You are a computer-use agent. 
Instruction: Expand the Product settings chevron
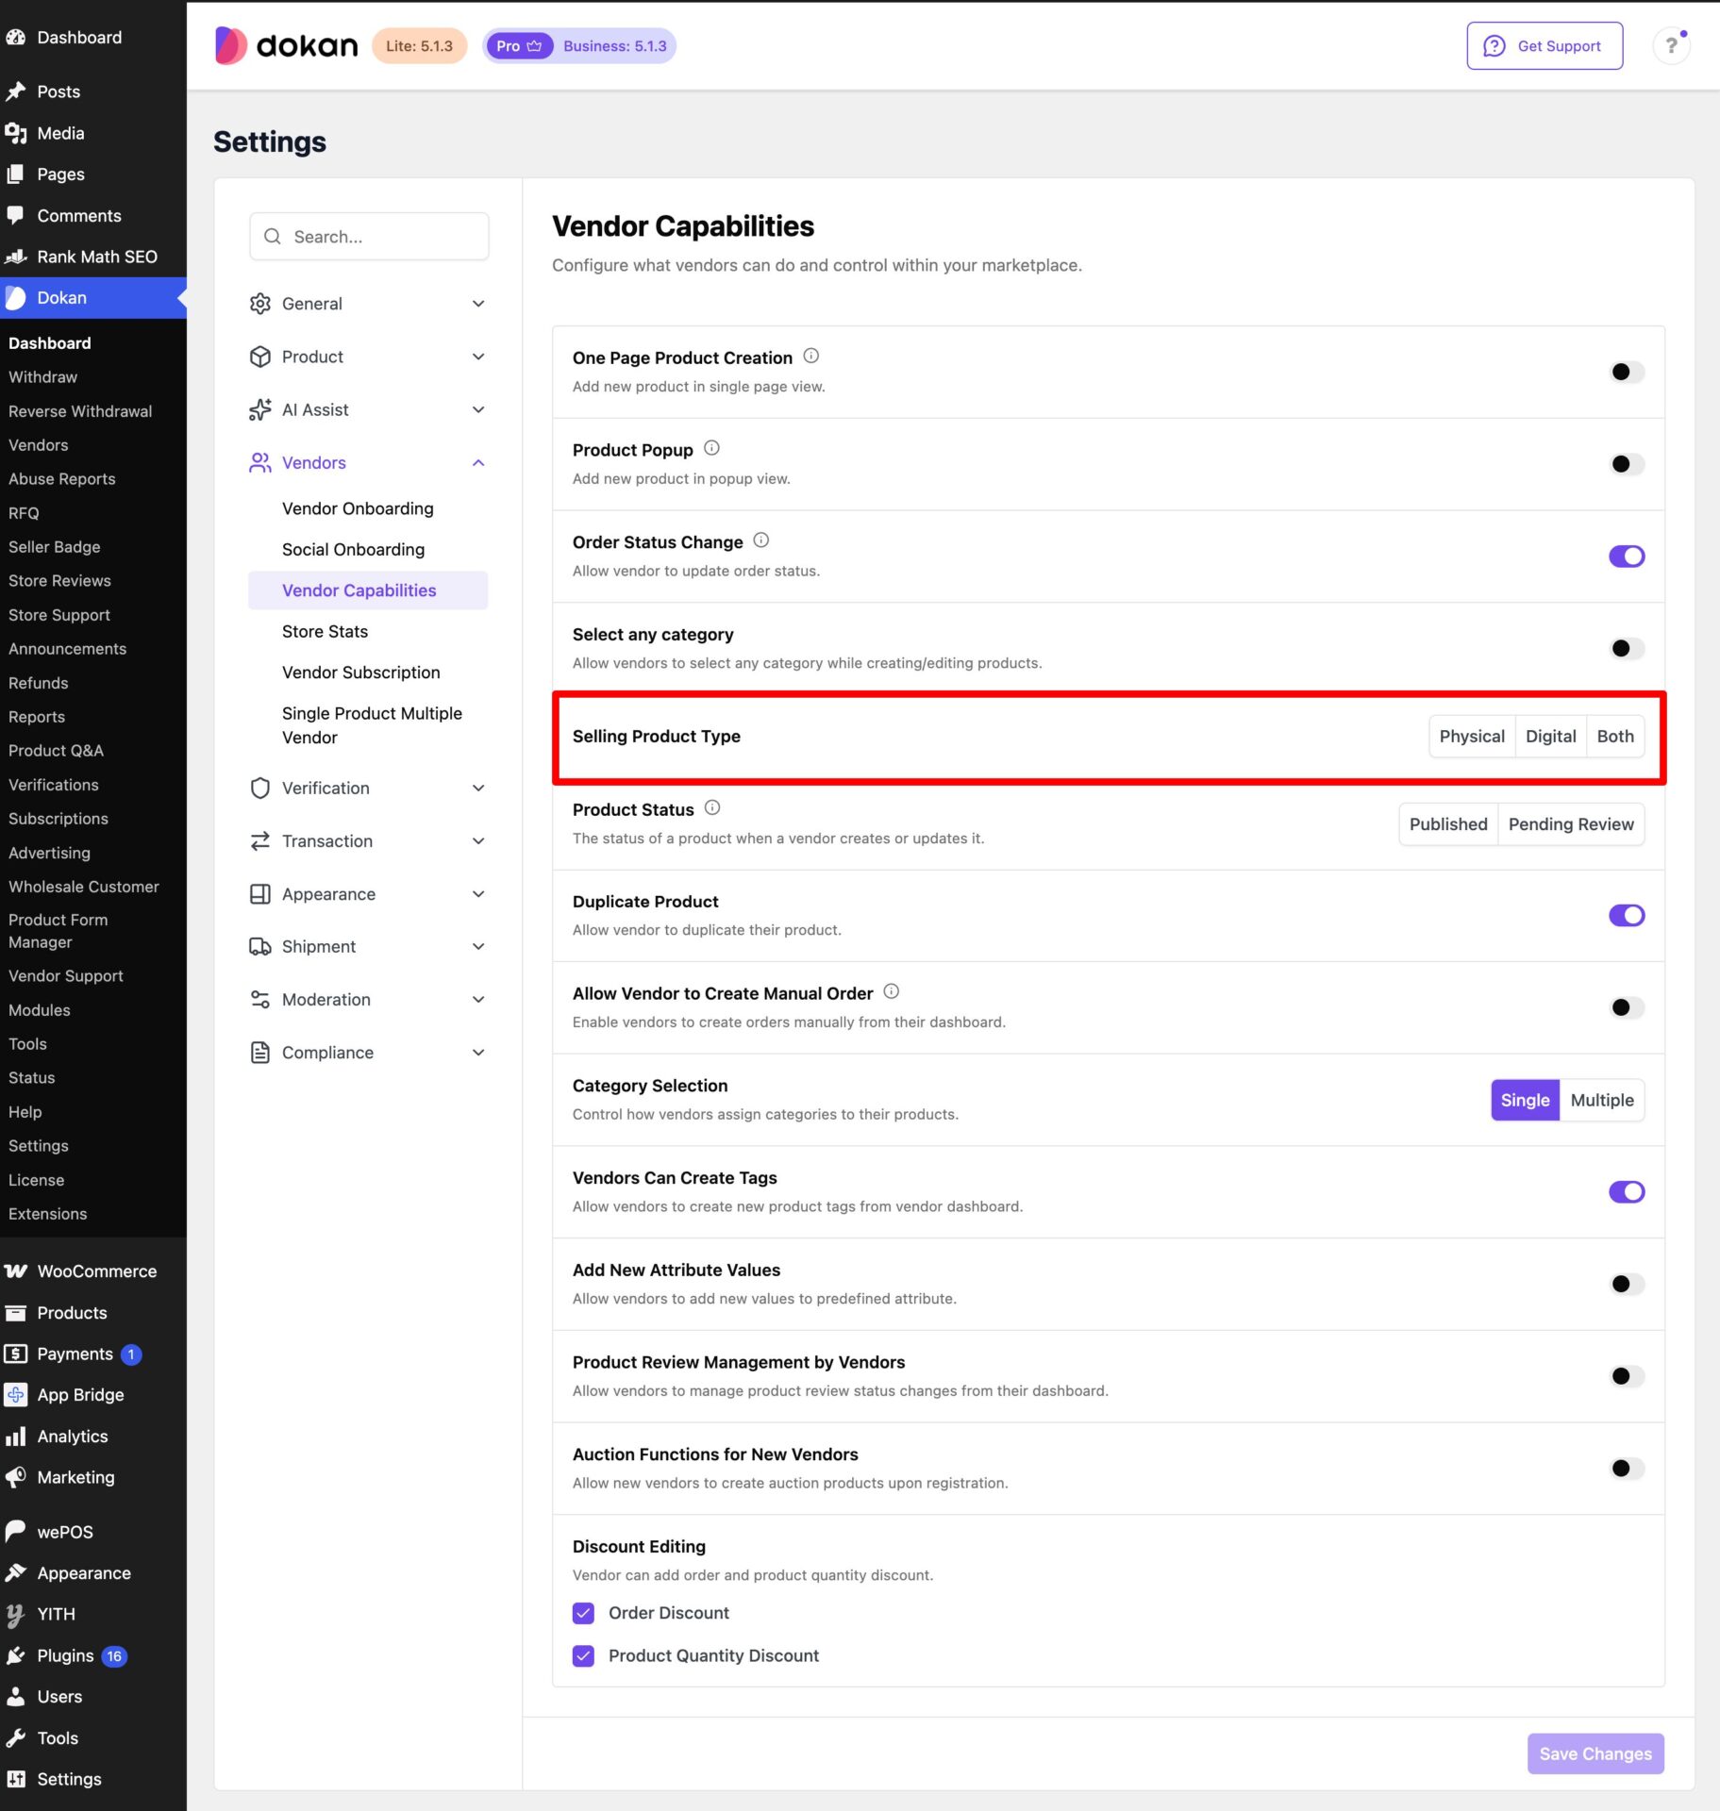pyautogui.click(x=478, y=357)
